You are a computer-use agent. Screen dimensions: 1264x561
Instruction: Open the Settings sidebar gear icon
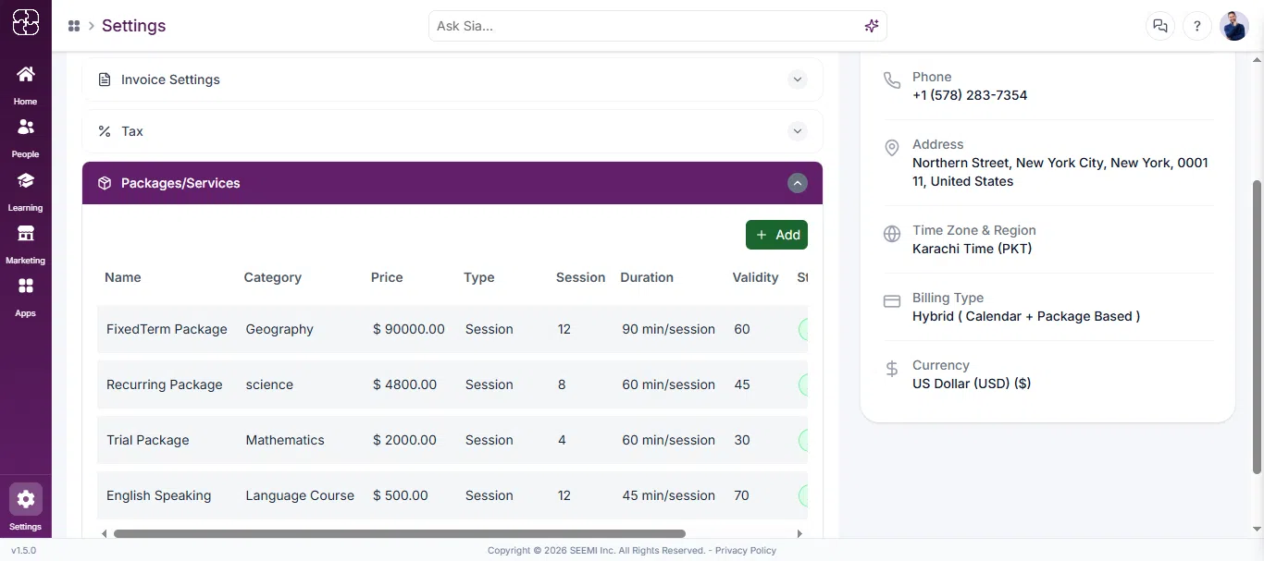26,500
